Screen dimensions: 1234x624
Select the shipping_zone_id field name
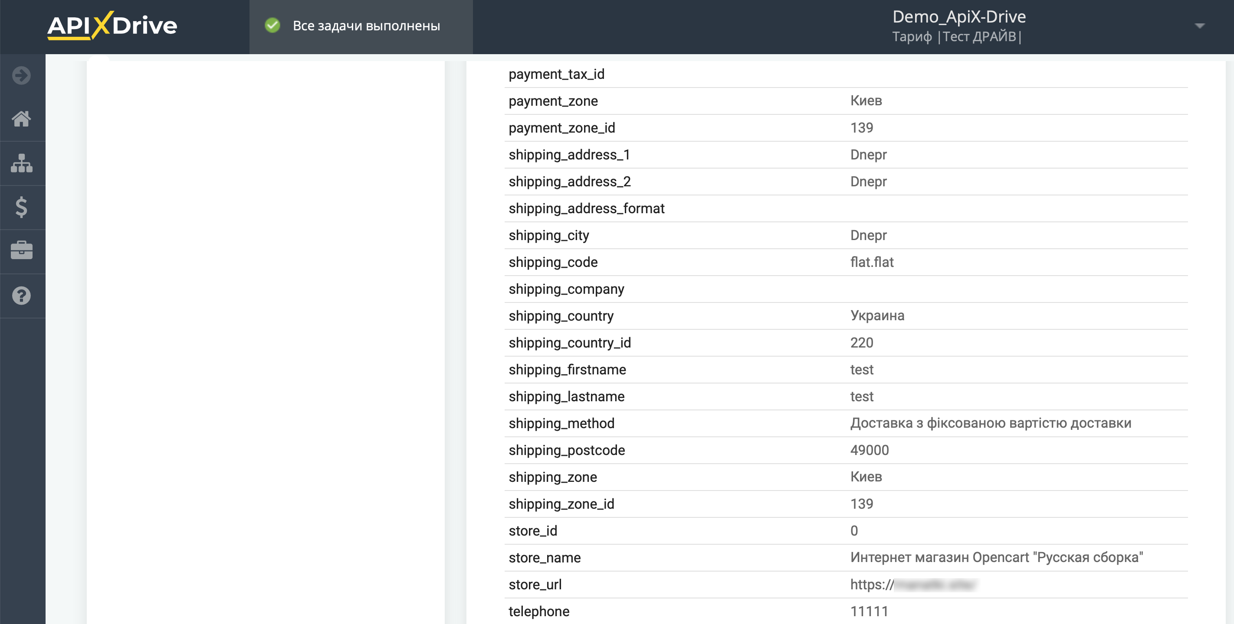coord(561,504)
